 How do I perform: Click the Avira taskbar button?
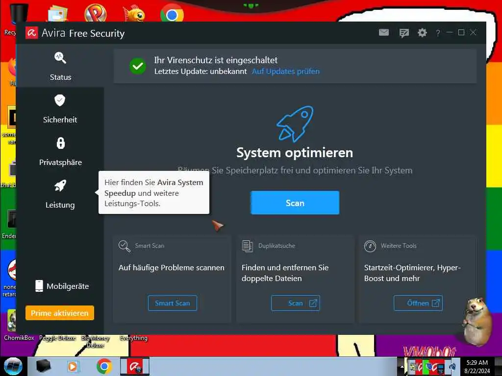[x=135, y=366]
